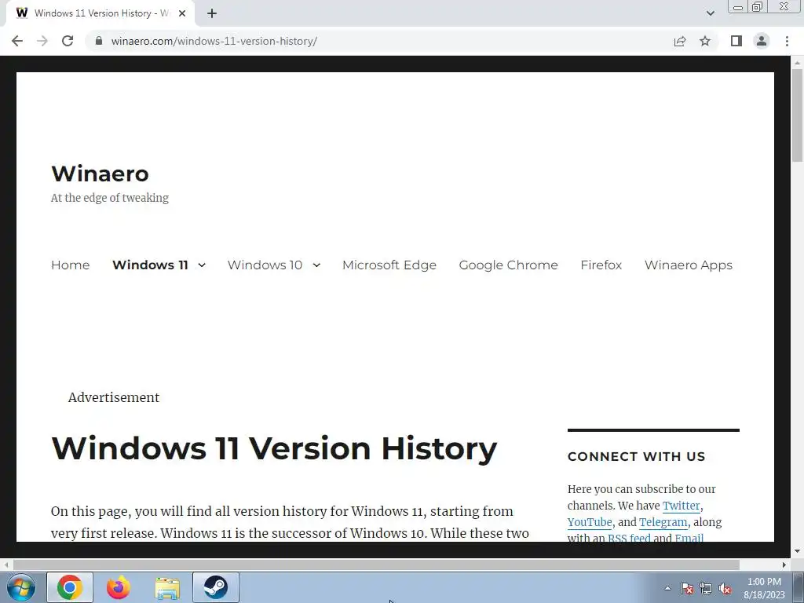Click the Windows 11 Version History heading
The width and height of the screenshot is (804, 603).
(x=274, y=448)
